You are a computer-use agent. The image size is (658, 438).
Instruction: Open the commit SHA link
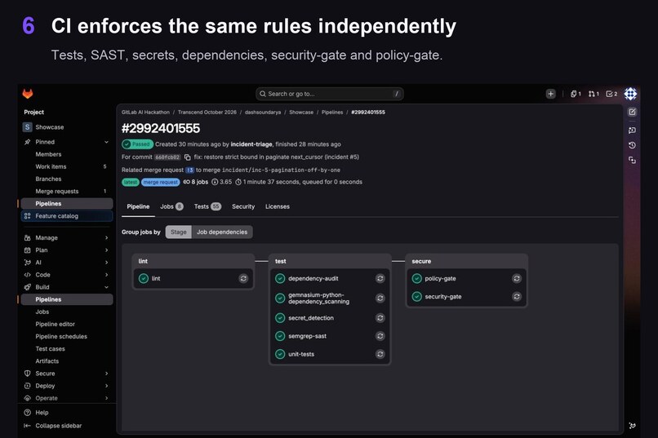pos(167,157)
